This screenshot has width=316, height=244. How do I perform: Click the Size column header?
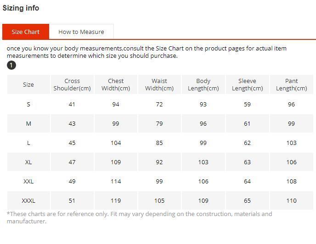28,84
